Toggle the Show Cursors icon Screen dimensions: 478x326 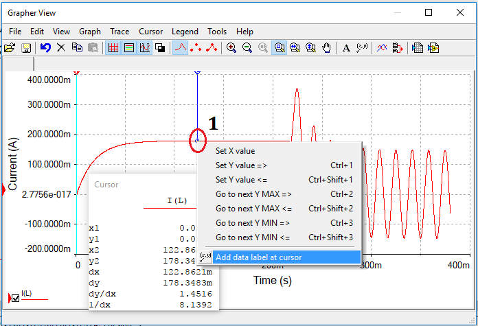pyautogui.click(x=144, y=48)
